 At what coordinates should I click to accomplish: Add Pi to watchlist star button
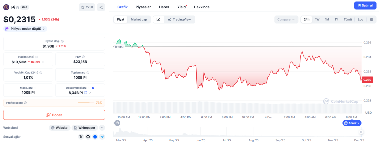87,7
